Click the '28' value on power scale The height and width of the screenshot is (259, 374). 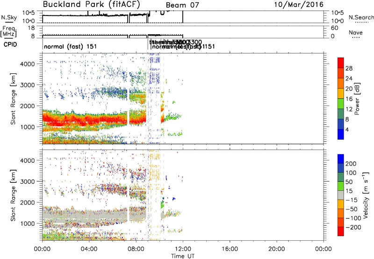(349, 68)
